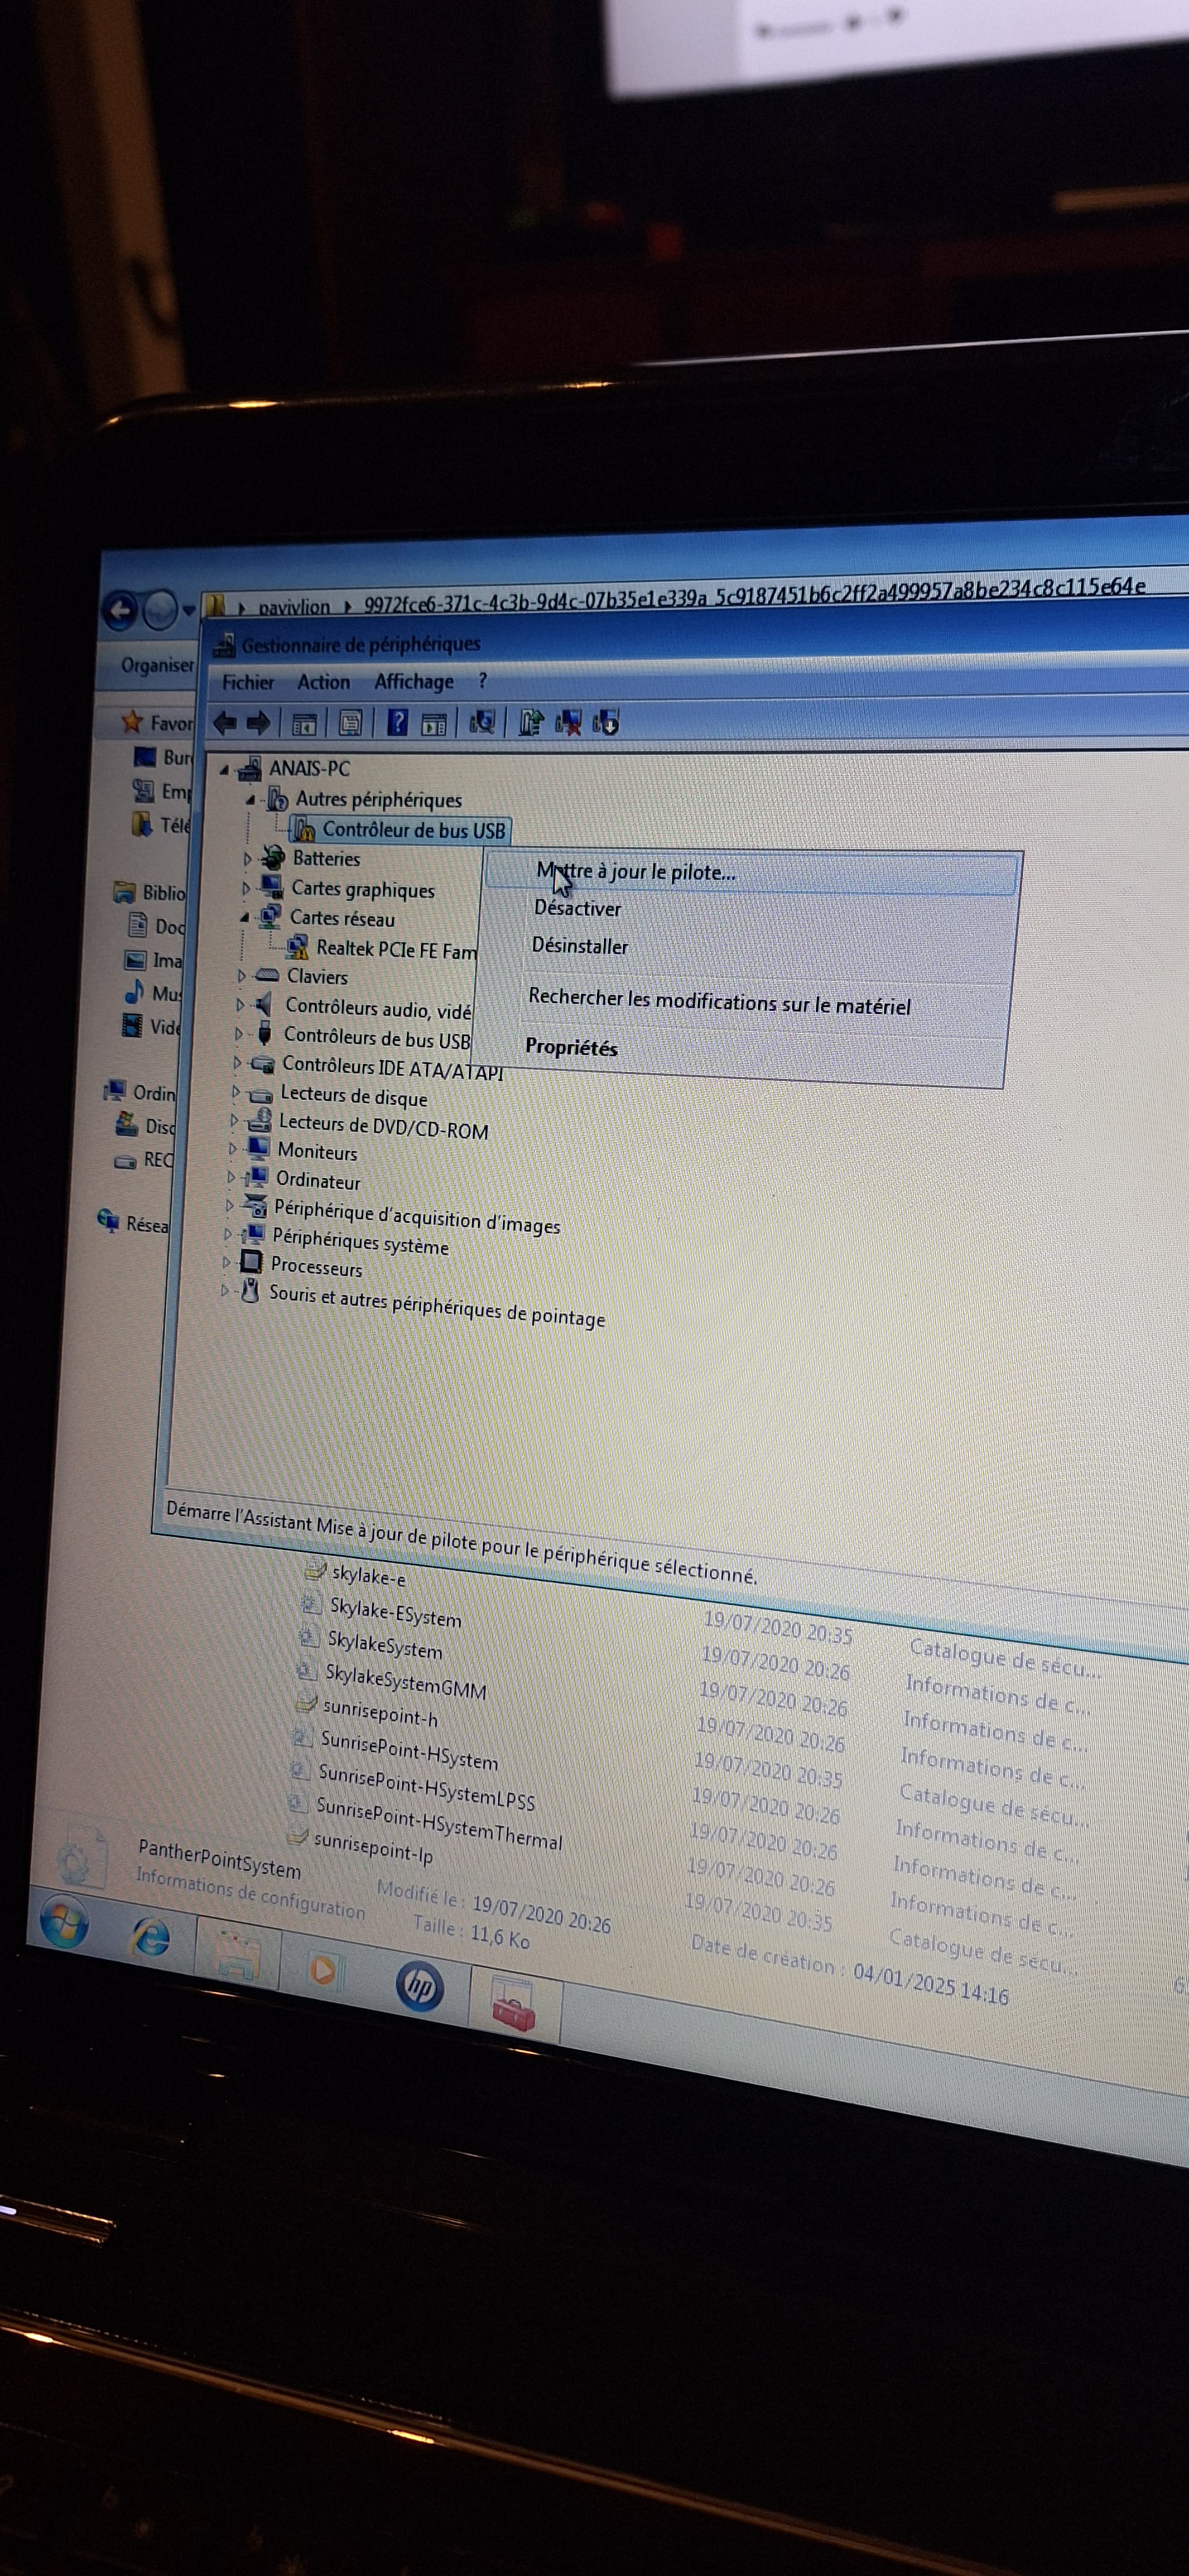Open the Action menu
The height and width of the screenshot is (2576, 1189).
click(x=324, y=682)
